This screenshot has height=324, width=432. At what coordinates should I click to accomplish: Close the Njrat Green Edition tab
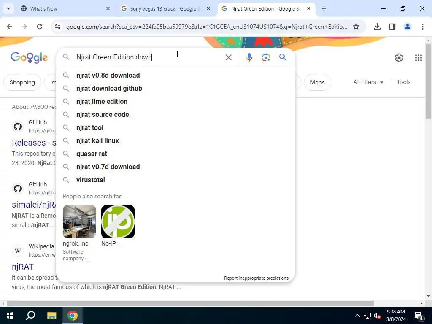[x=309, y=8]
